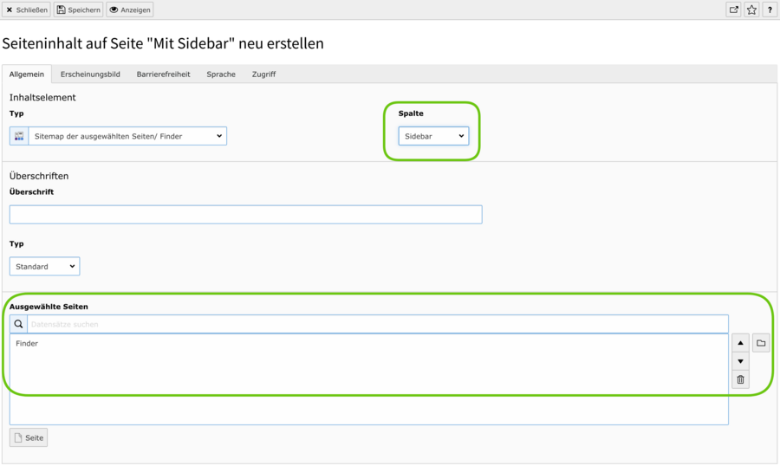780x466 pixels.
Task: Click the search magnifier icon
Action: (x=19, y=324)
